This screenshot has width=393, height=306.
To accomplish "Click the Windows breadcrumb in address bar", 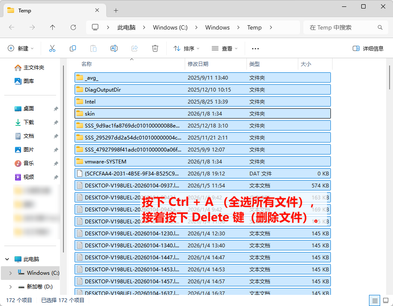I will pos(217,27).
